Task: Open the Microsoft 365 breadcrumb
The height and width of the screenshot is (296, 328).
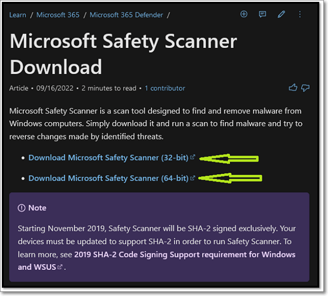Action: (x=58, y=15)
